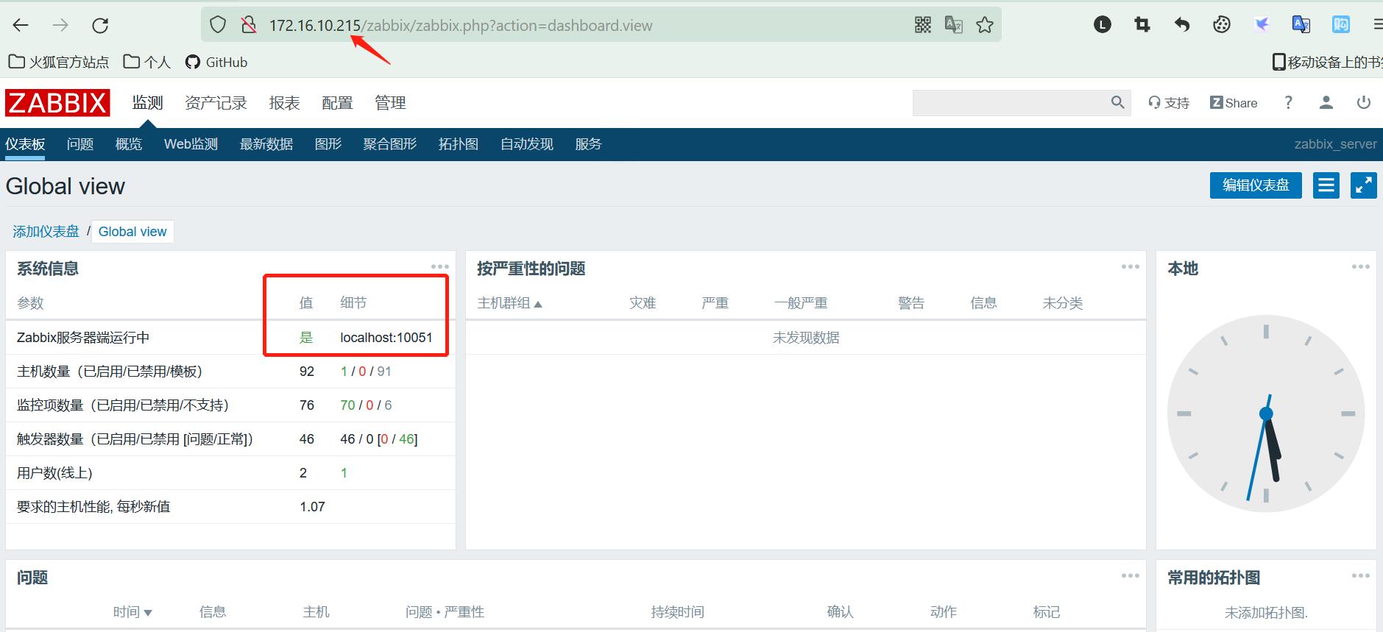Select 问题 submenu tab
The image size is (1383, 632).
[80, 144]
